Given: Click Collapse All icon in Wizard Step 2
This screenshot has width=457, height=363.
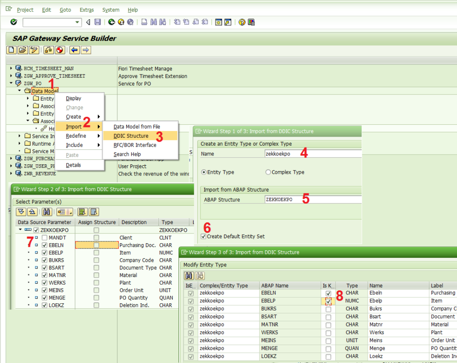Looking at the screenshot, I should point(32,212).
